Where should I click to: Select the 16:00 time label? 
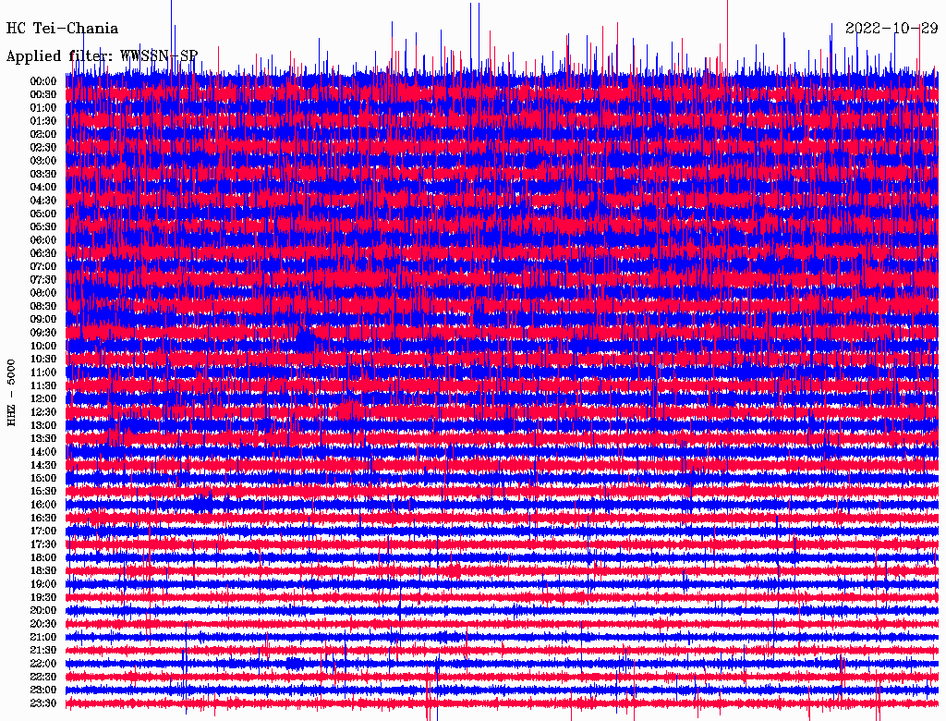tap(43, 505)
